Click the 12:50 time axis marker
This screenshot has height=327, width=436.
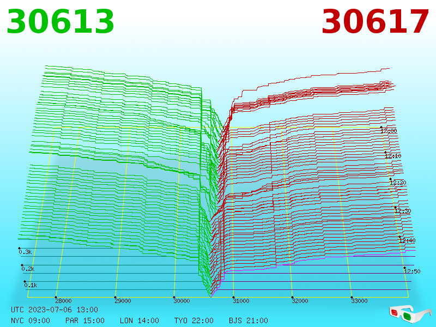(x=412, y=271)
